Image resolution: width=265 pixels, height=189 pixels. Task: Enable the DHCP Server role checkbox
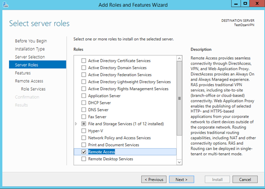(84, 102)
